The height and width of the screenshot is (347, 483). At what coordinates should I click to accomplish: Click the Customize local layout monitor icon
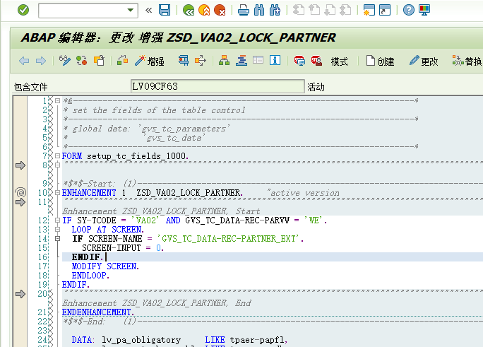click(424, 10)
